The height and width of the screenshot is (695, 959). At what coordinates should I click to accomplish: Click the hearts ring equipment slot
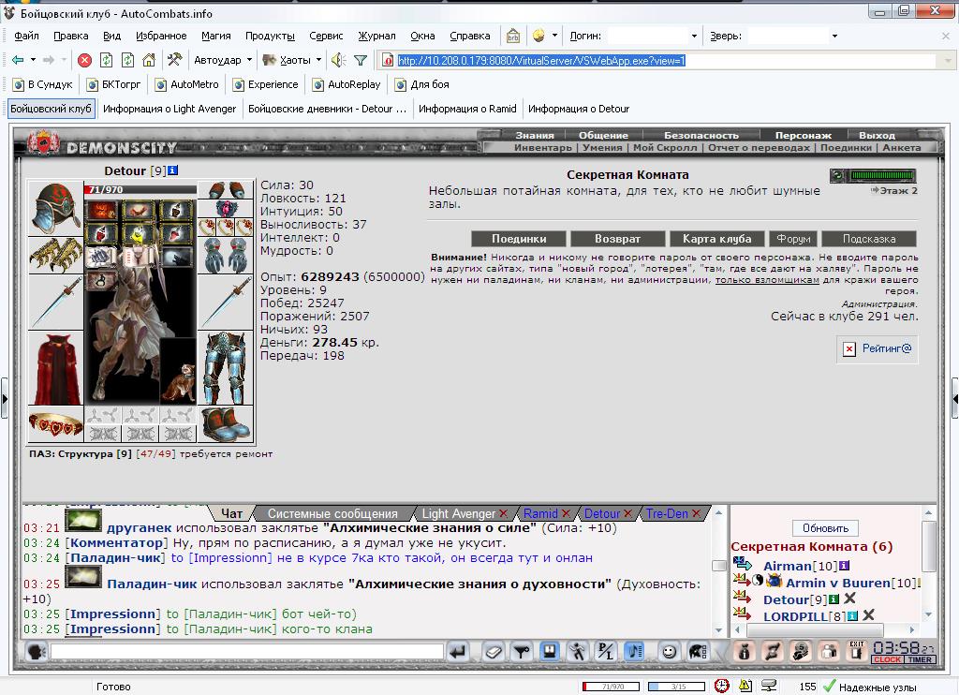[x=55, y=423]
